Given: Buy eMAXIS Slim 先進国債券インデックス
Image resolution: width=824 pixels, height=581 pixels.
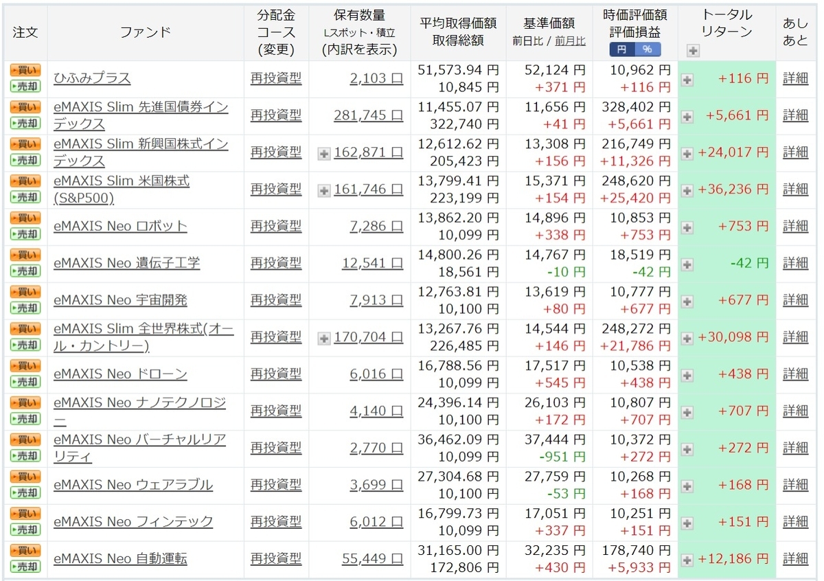Looking at the screenshot, I should pos(25,108).
